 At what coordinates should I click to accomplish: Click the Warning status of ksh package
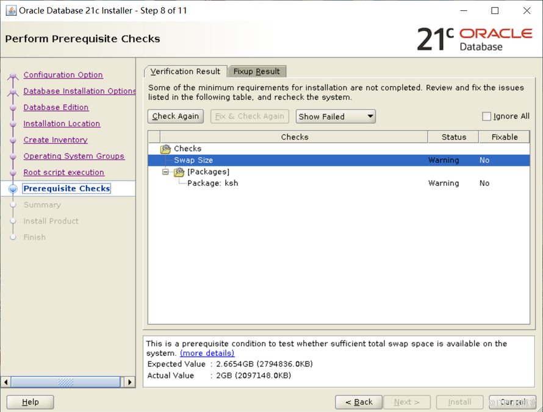pyautogui.click(x=444, y=183)
